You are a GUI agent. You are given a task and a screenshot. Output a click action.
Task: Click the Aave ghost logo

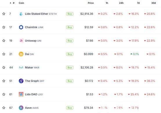point(21,108)
